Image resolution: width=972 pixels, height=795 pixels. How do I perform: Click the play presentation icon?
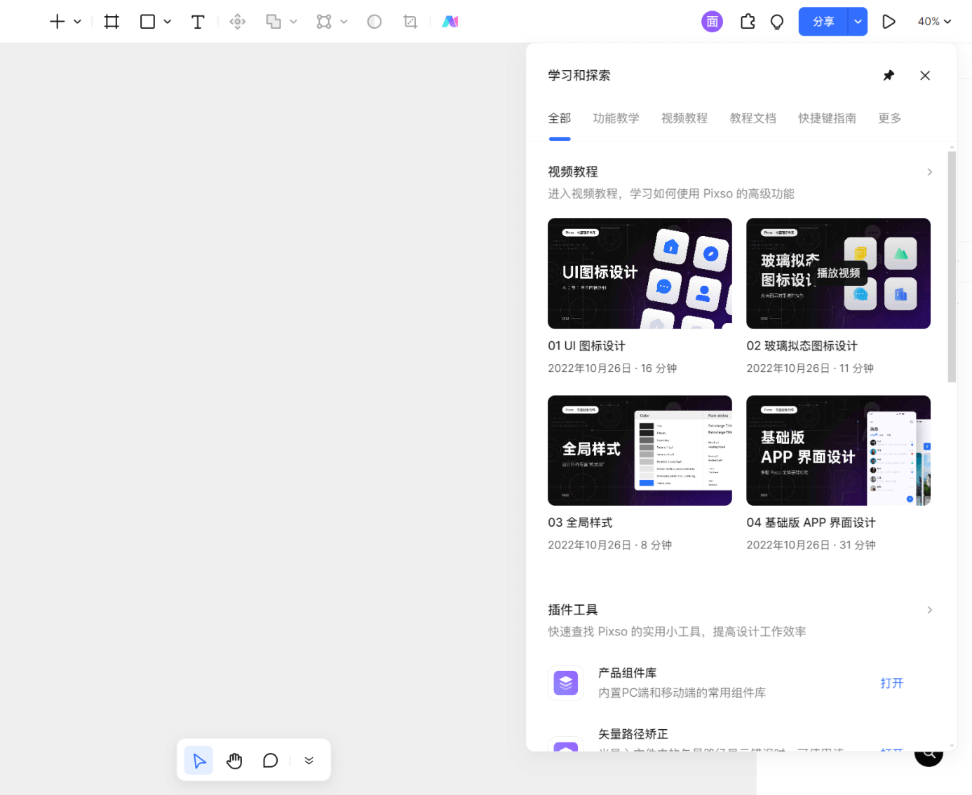(889, 22)
